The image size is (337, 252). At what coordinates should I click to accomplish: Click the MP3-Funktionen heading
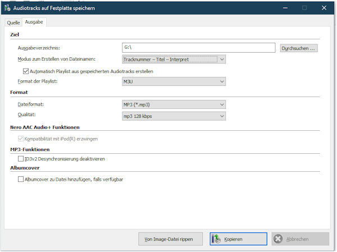[x=30, y=149]
